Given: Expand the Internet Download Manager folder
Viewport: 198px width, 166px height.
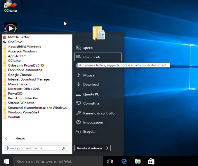Looking at the screenshot, I should pyautogui.click(x=26, y=79).
